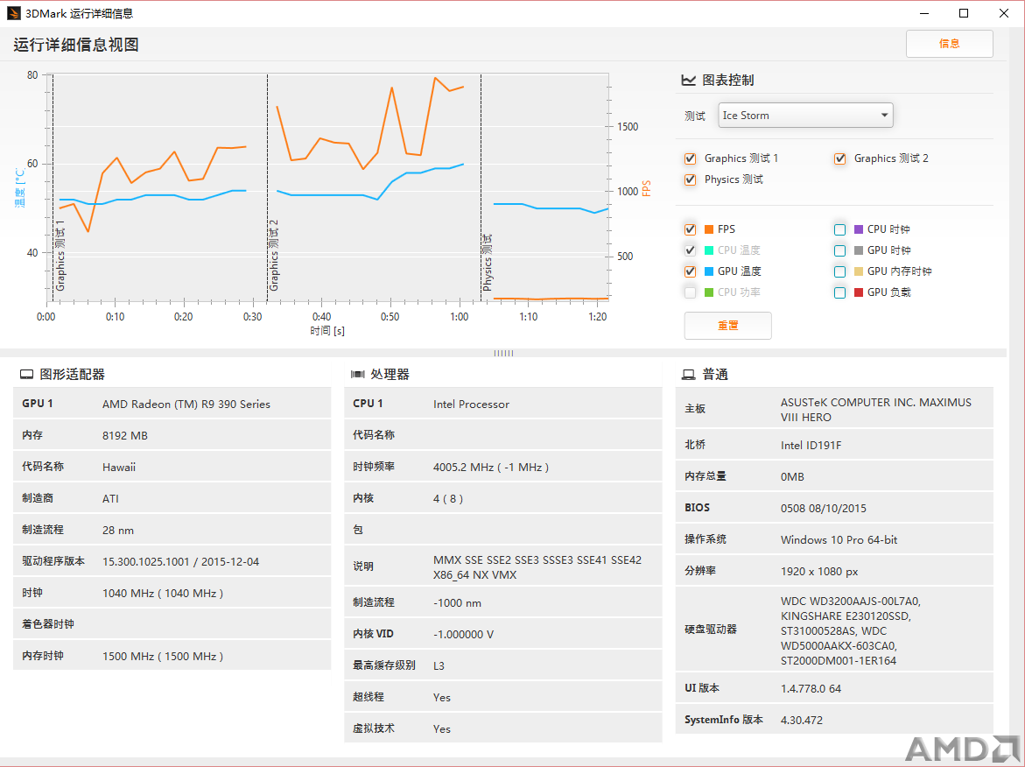1025x767 pixels.
Task: Click the chart icon beside 图表控制
Action: click(688, 80)
